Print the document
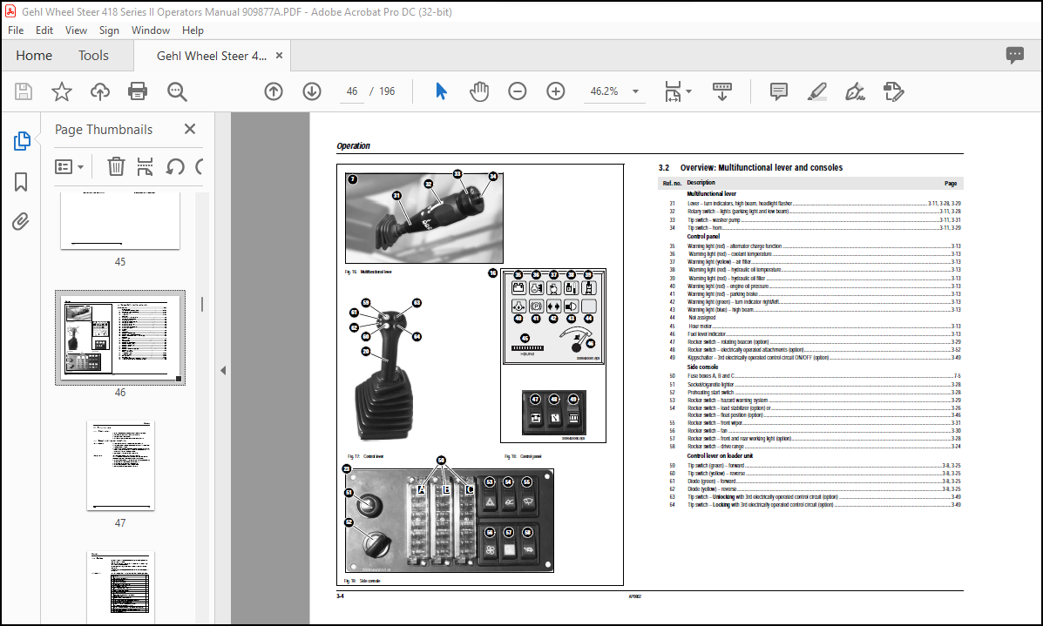1043x626 pixels. (x=138, y=91)
